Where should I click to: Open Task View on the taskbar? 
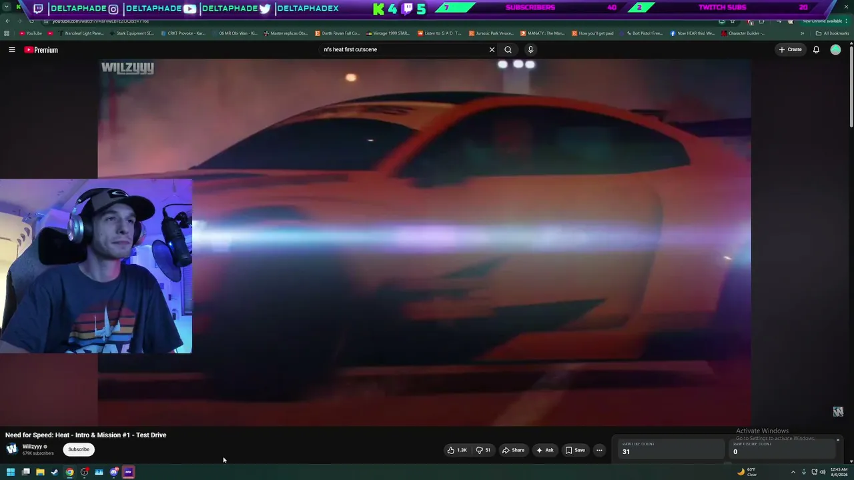(25, 472)
